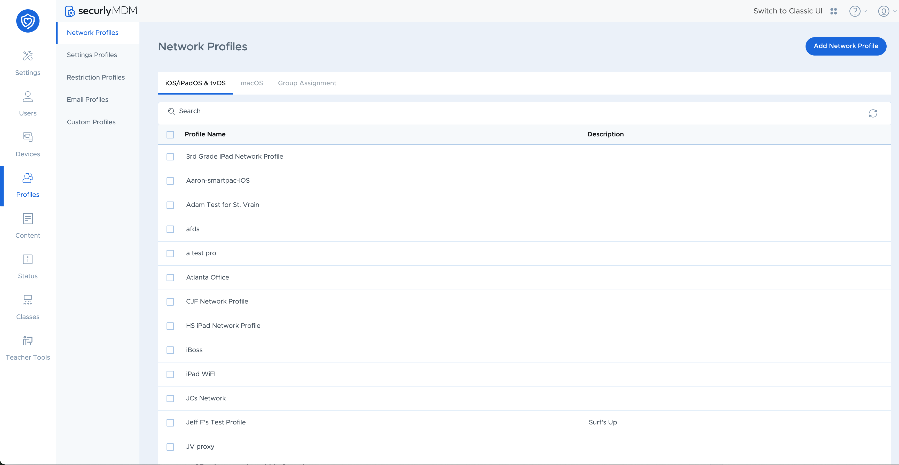Click the Add Network Profile button
The height and width of the screenshot is (465, 899).
pyautogui.click(x=846, y=46)
